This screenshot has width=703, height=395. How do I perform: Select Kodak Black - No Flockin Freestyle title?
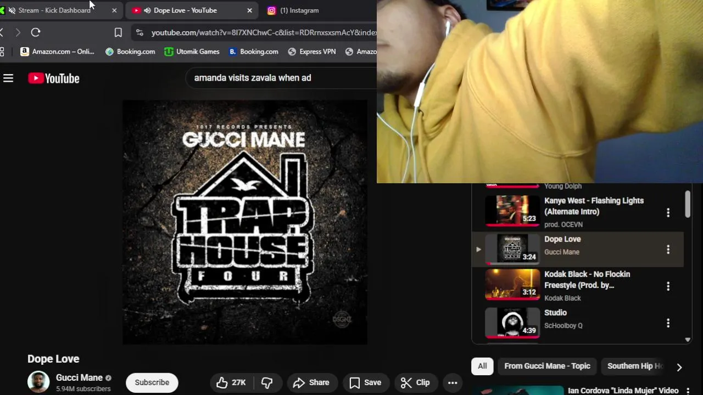tap(587, 280)
